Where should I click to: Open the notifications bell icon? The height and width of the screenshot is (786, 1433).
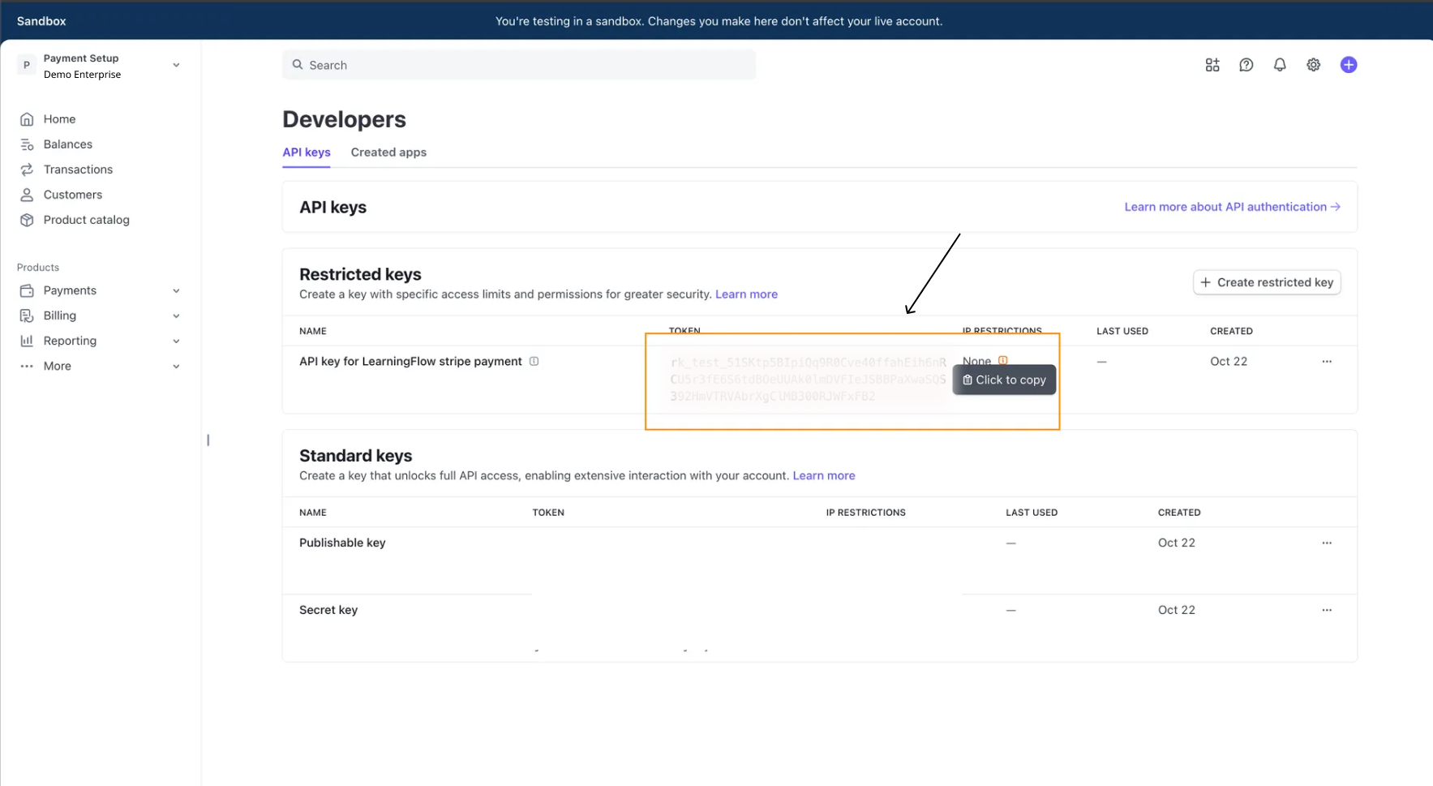tap(1280, 64)
